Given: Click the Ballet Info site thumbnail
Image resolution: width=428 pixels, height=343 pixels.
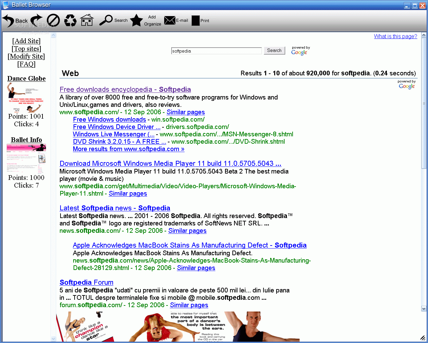Looking at the screenshot, I should coord(26,159).
